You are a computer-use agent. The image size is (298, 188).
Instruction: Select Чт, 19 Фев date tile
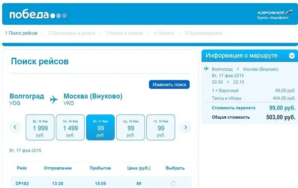click(161, 127)
